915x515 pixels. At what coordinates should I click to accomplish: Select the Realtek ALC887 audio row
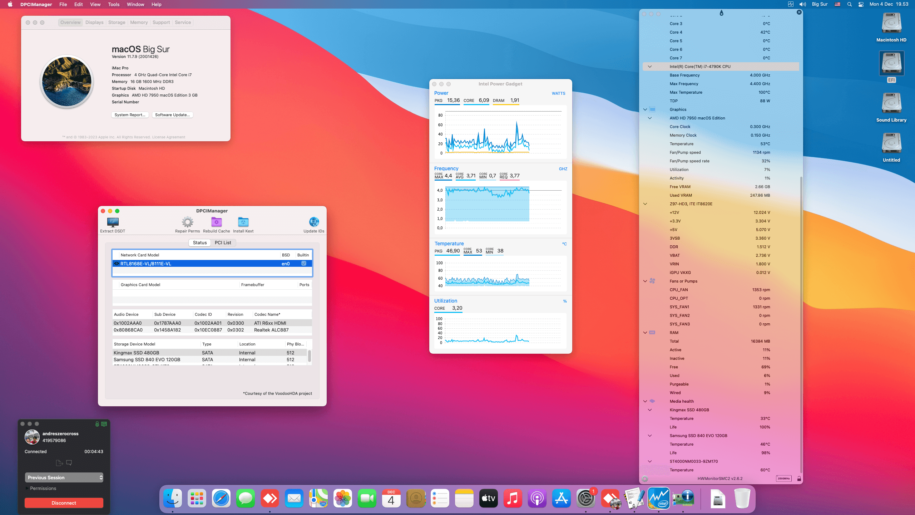[x=212, y=330]
